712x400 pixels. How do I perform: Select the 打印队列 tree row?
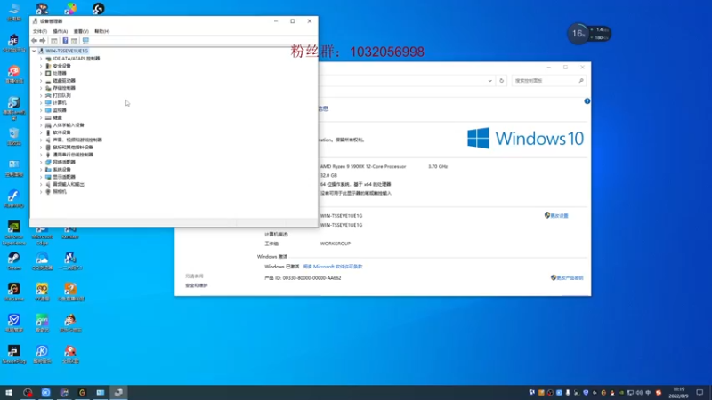pyautogui.click(x=58, y=95)
